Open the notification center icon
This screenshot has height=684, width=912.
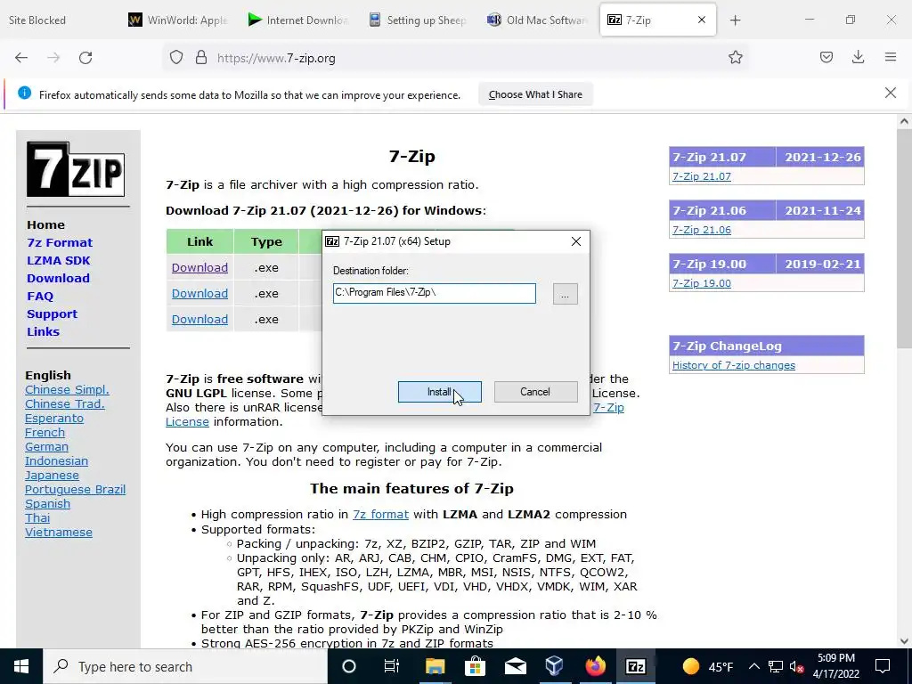(x=883, y=666)
